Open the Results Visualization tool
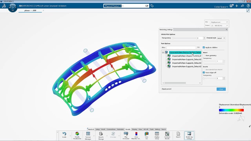The image size is (251, 141). click(77, 134)
